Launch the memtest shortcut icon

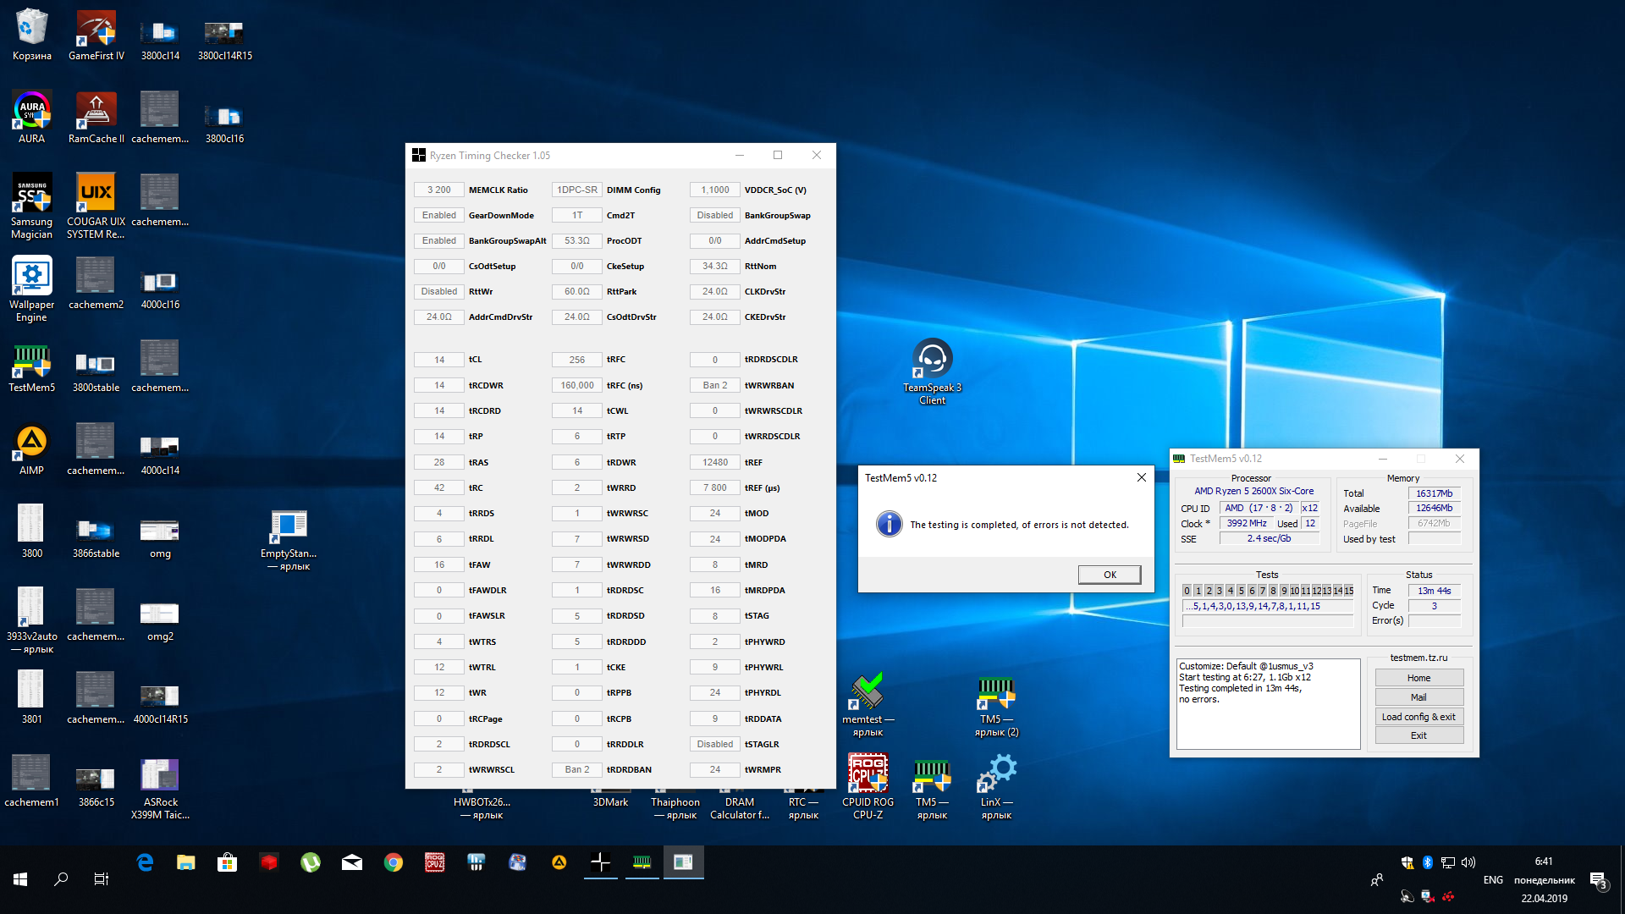[x=868, y=692]
